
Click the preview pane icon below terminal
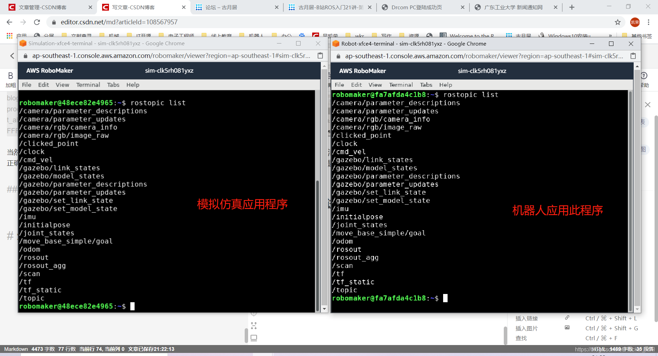click(254, 338)
